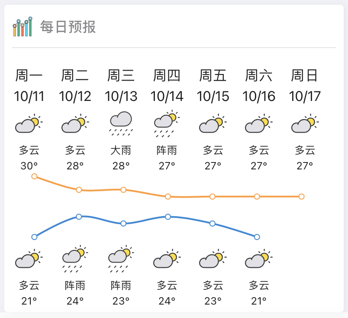Screen dimensions: 348x318
Task: Click the heavy rain icon for 10/13
Action: [x=121, y=123]
